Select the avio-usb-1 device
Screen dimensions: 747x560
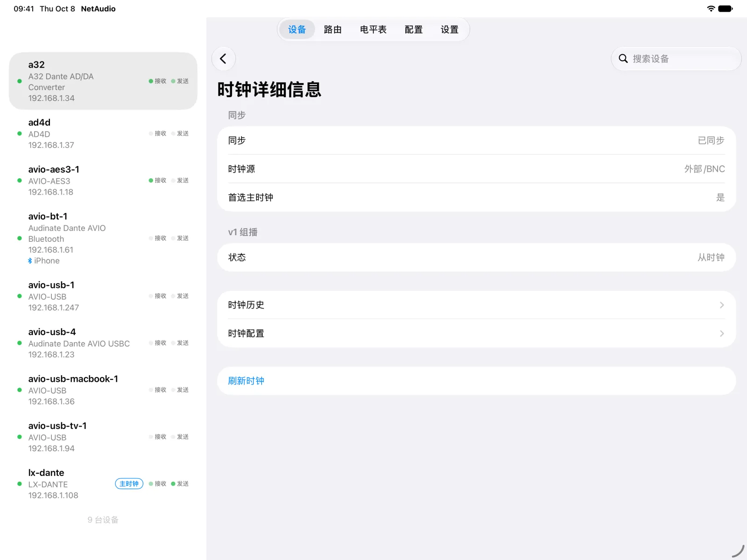pos(103,296)
